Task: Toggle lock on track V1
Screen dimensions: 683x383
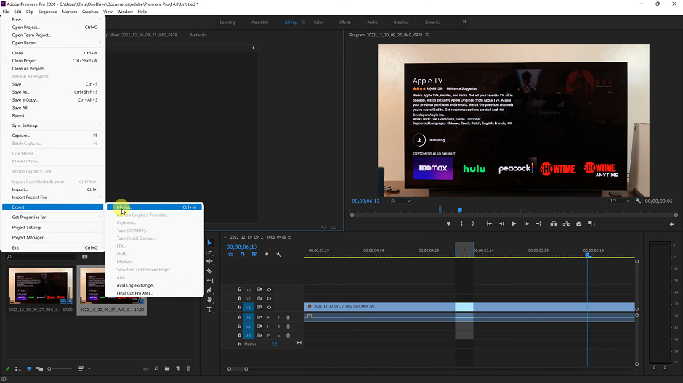Action: point(239,307)
